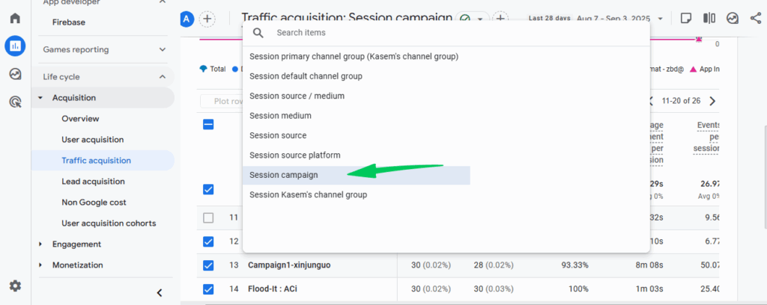The height and width of the screenshot is (305, 767).
Task: Open Reports icon in left rail
Action: click(15, 46)
